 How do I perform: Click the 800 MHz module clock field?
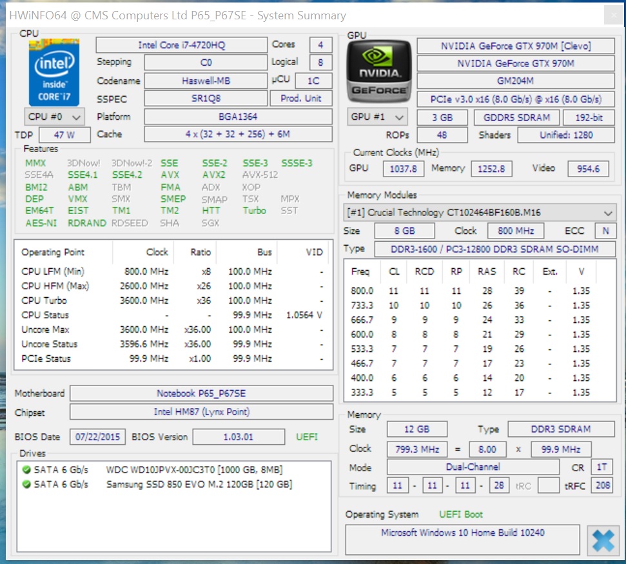tap(515, 231)
